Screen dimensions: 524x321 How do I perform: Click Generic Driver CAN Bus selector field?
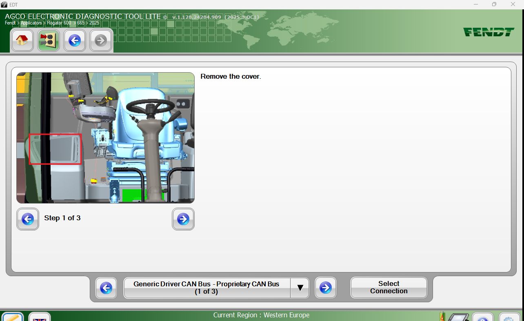pos(207,288)
